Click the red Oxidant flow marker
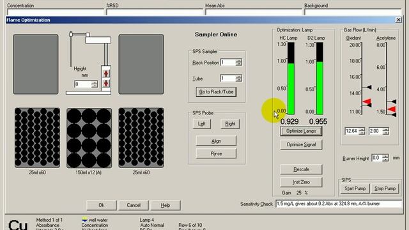409x230 pixels. [x=367, y=101]
